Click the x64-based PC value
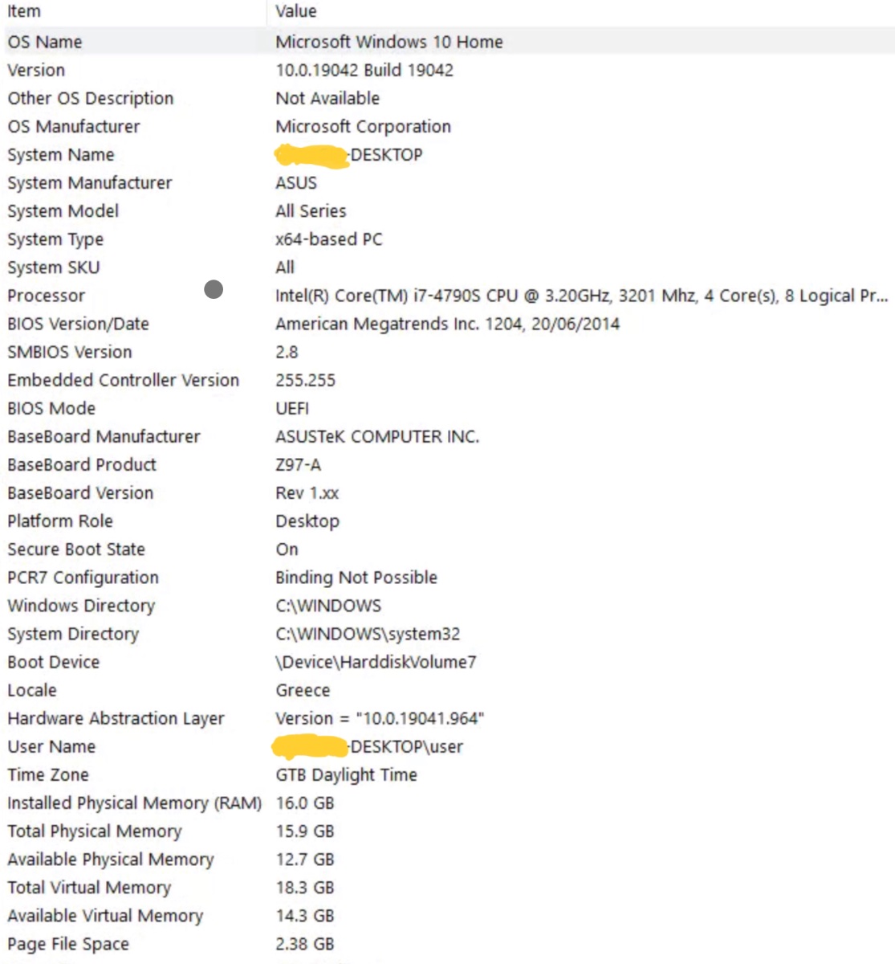 click(329, 239)
